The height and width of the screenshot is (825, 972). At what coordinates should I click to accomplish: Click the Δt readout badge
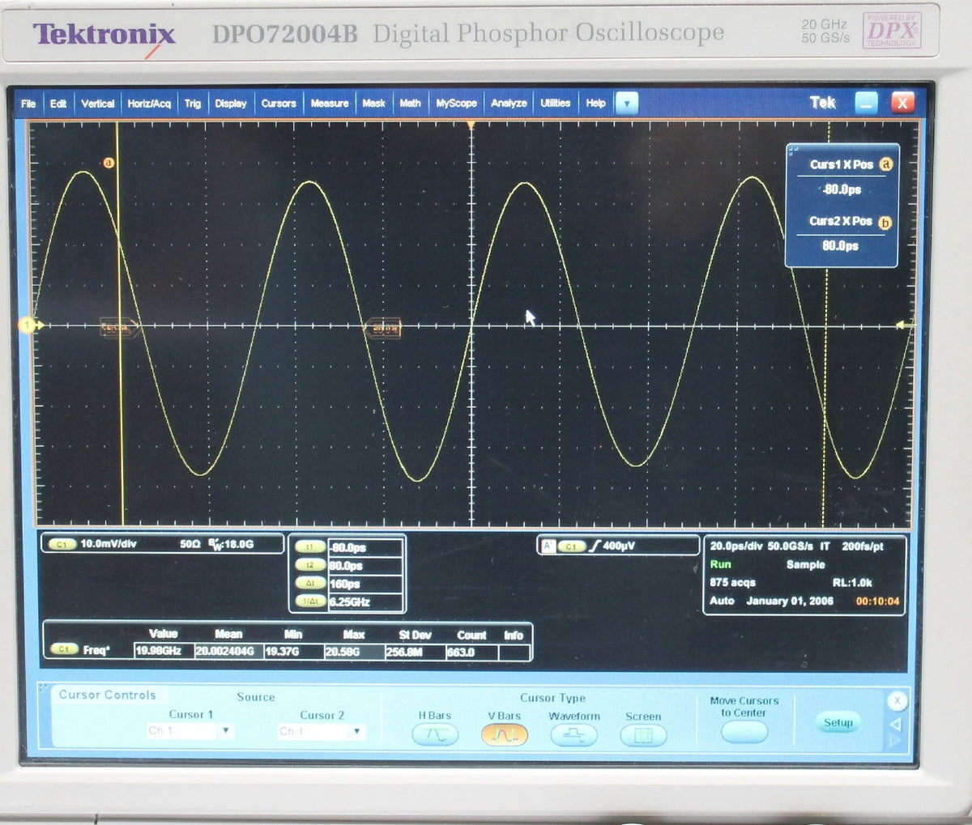[310, 583]
